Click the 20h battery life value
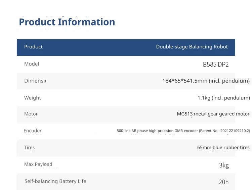 point(223,182)
